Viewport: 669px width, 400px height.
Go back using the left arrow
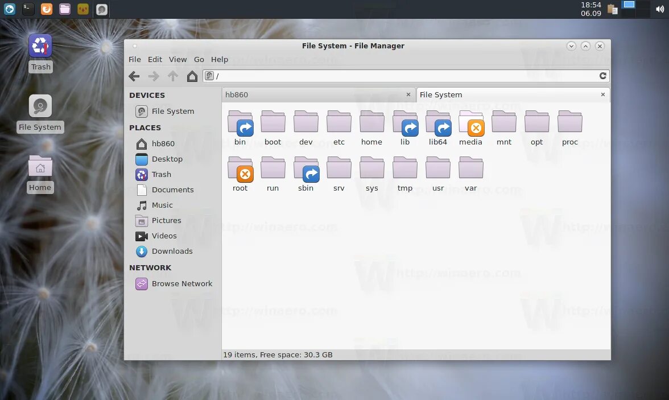click(x=134, y=76)
